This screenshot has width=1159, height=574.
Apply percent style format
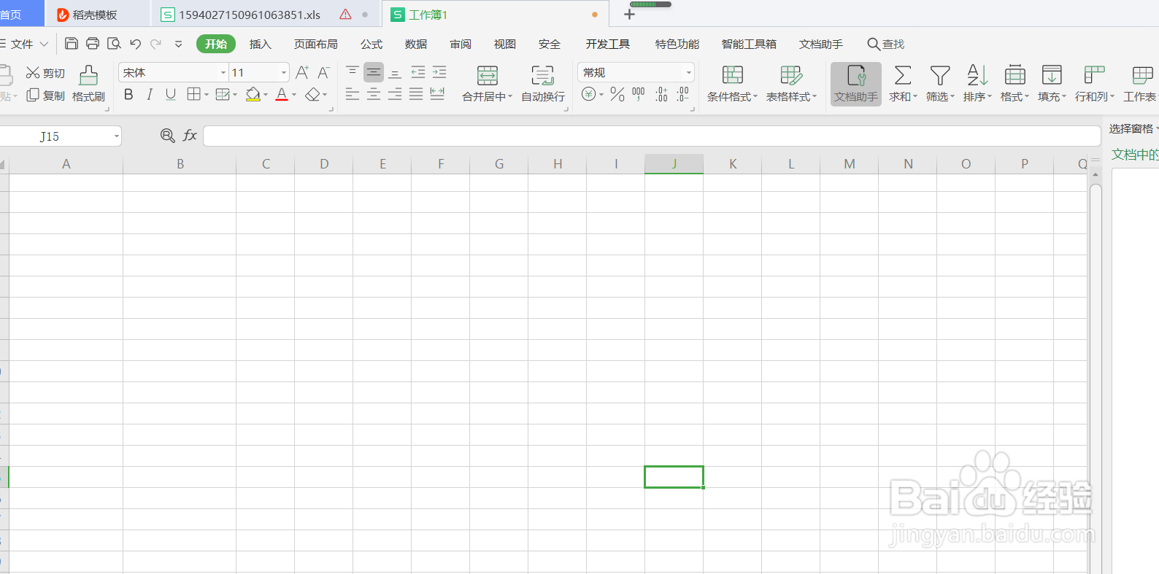[617, 94]
